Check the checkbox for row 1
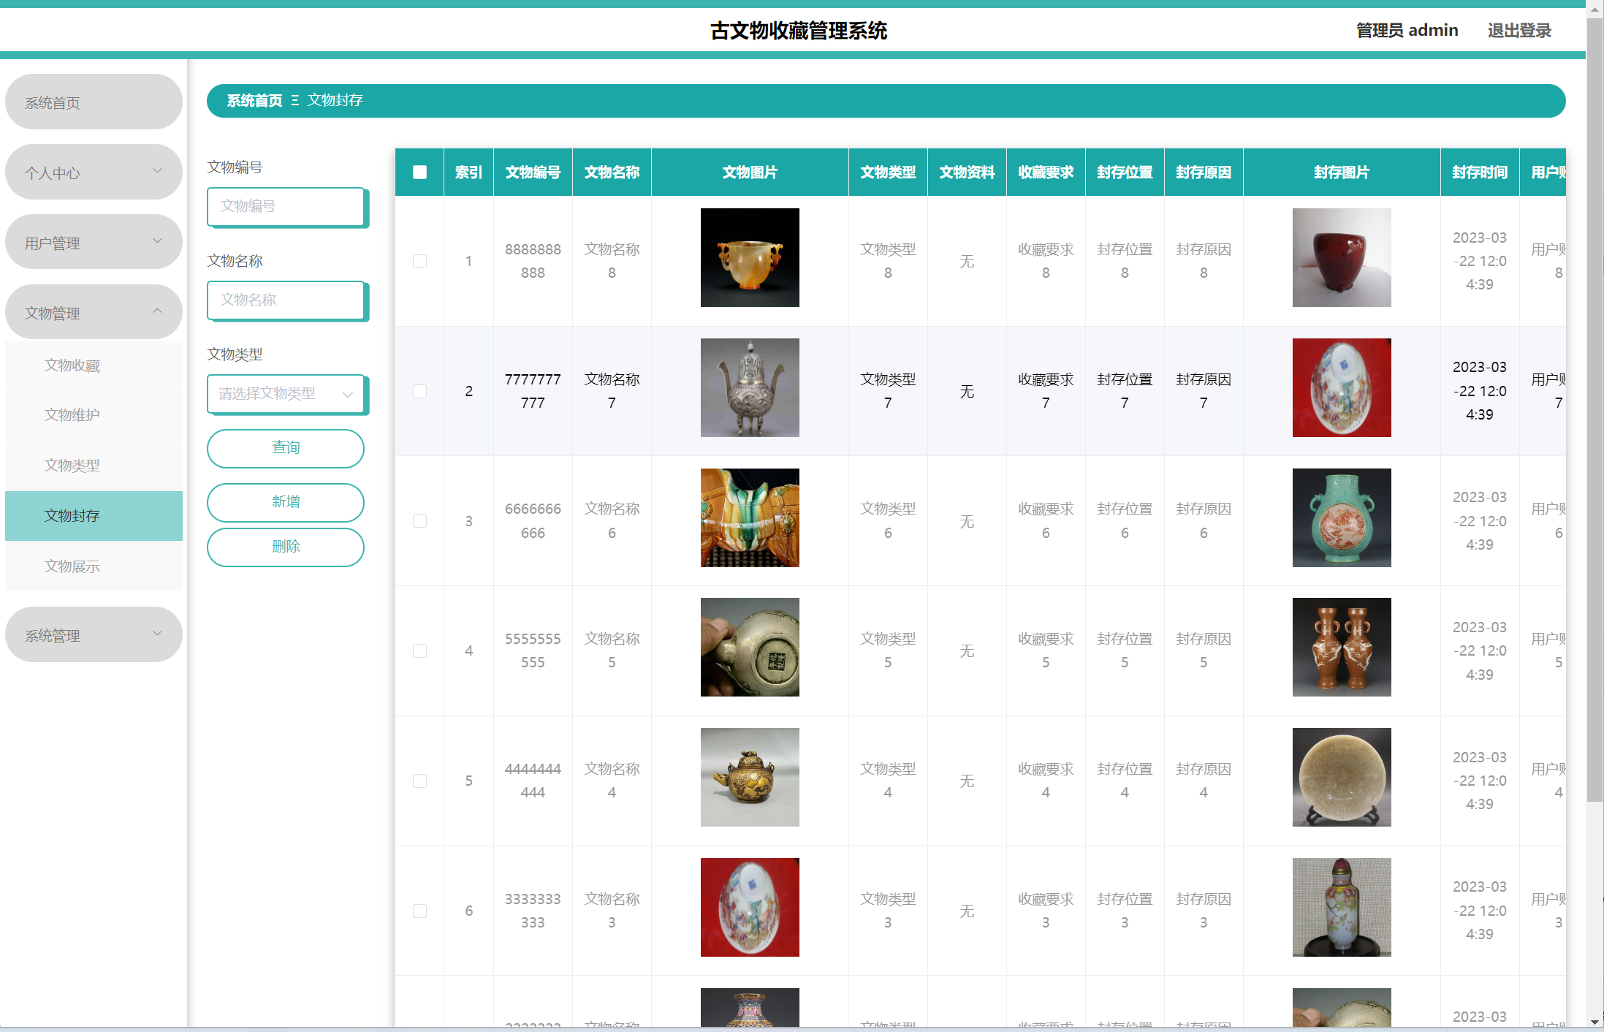The height and width of the screenshot is (1032, 1604). 419,261
